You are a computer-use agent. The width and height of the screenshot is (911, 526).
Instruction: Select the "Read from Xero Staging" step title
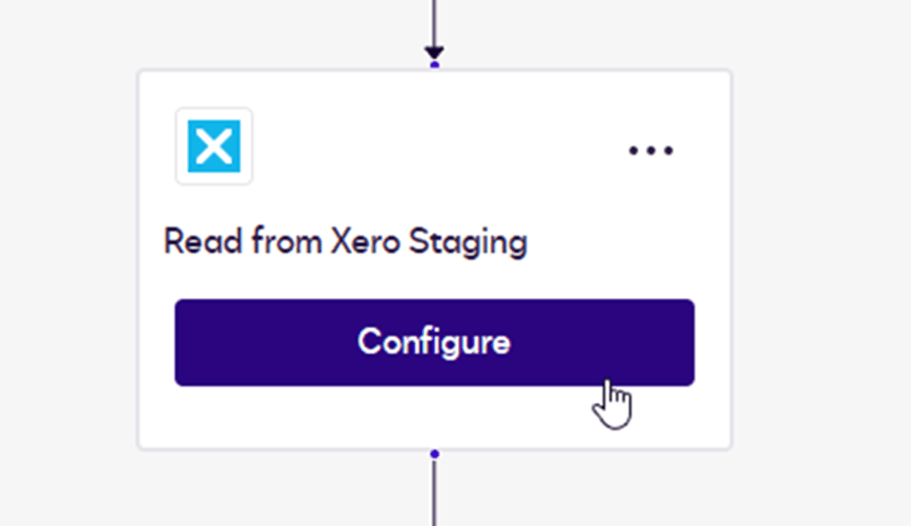click(345, 242)
